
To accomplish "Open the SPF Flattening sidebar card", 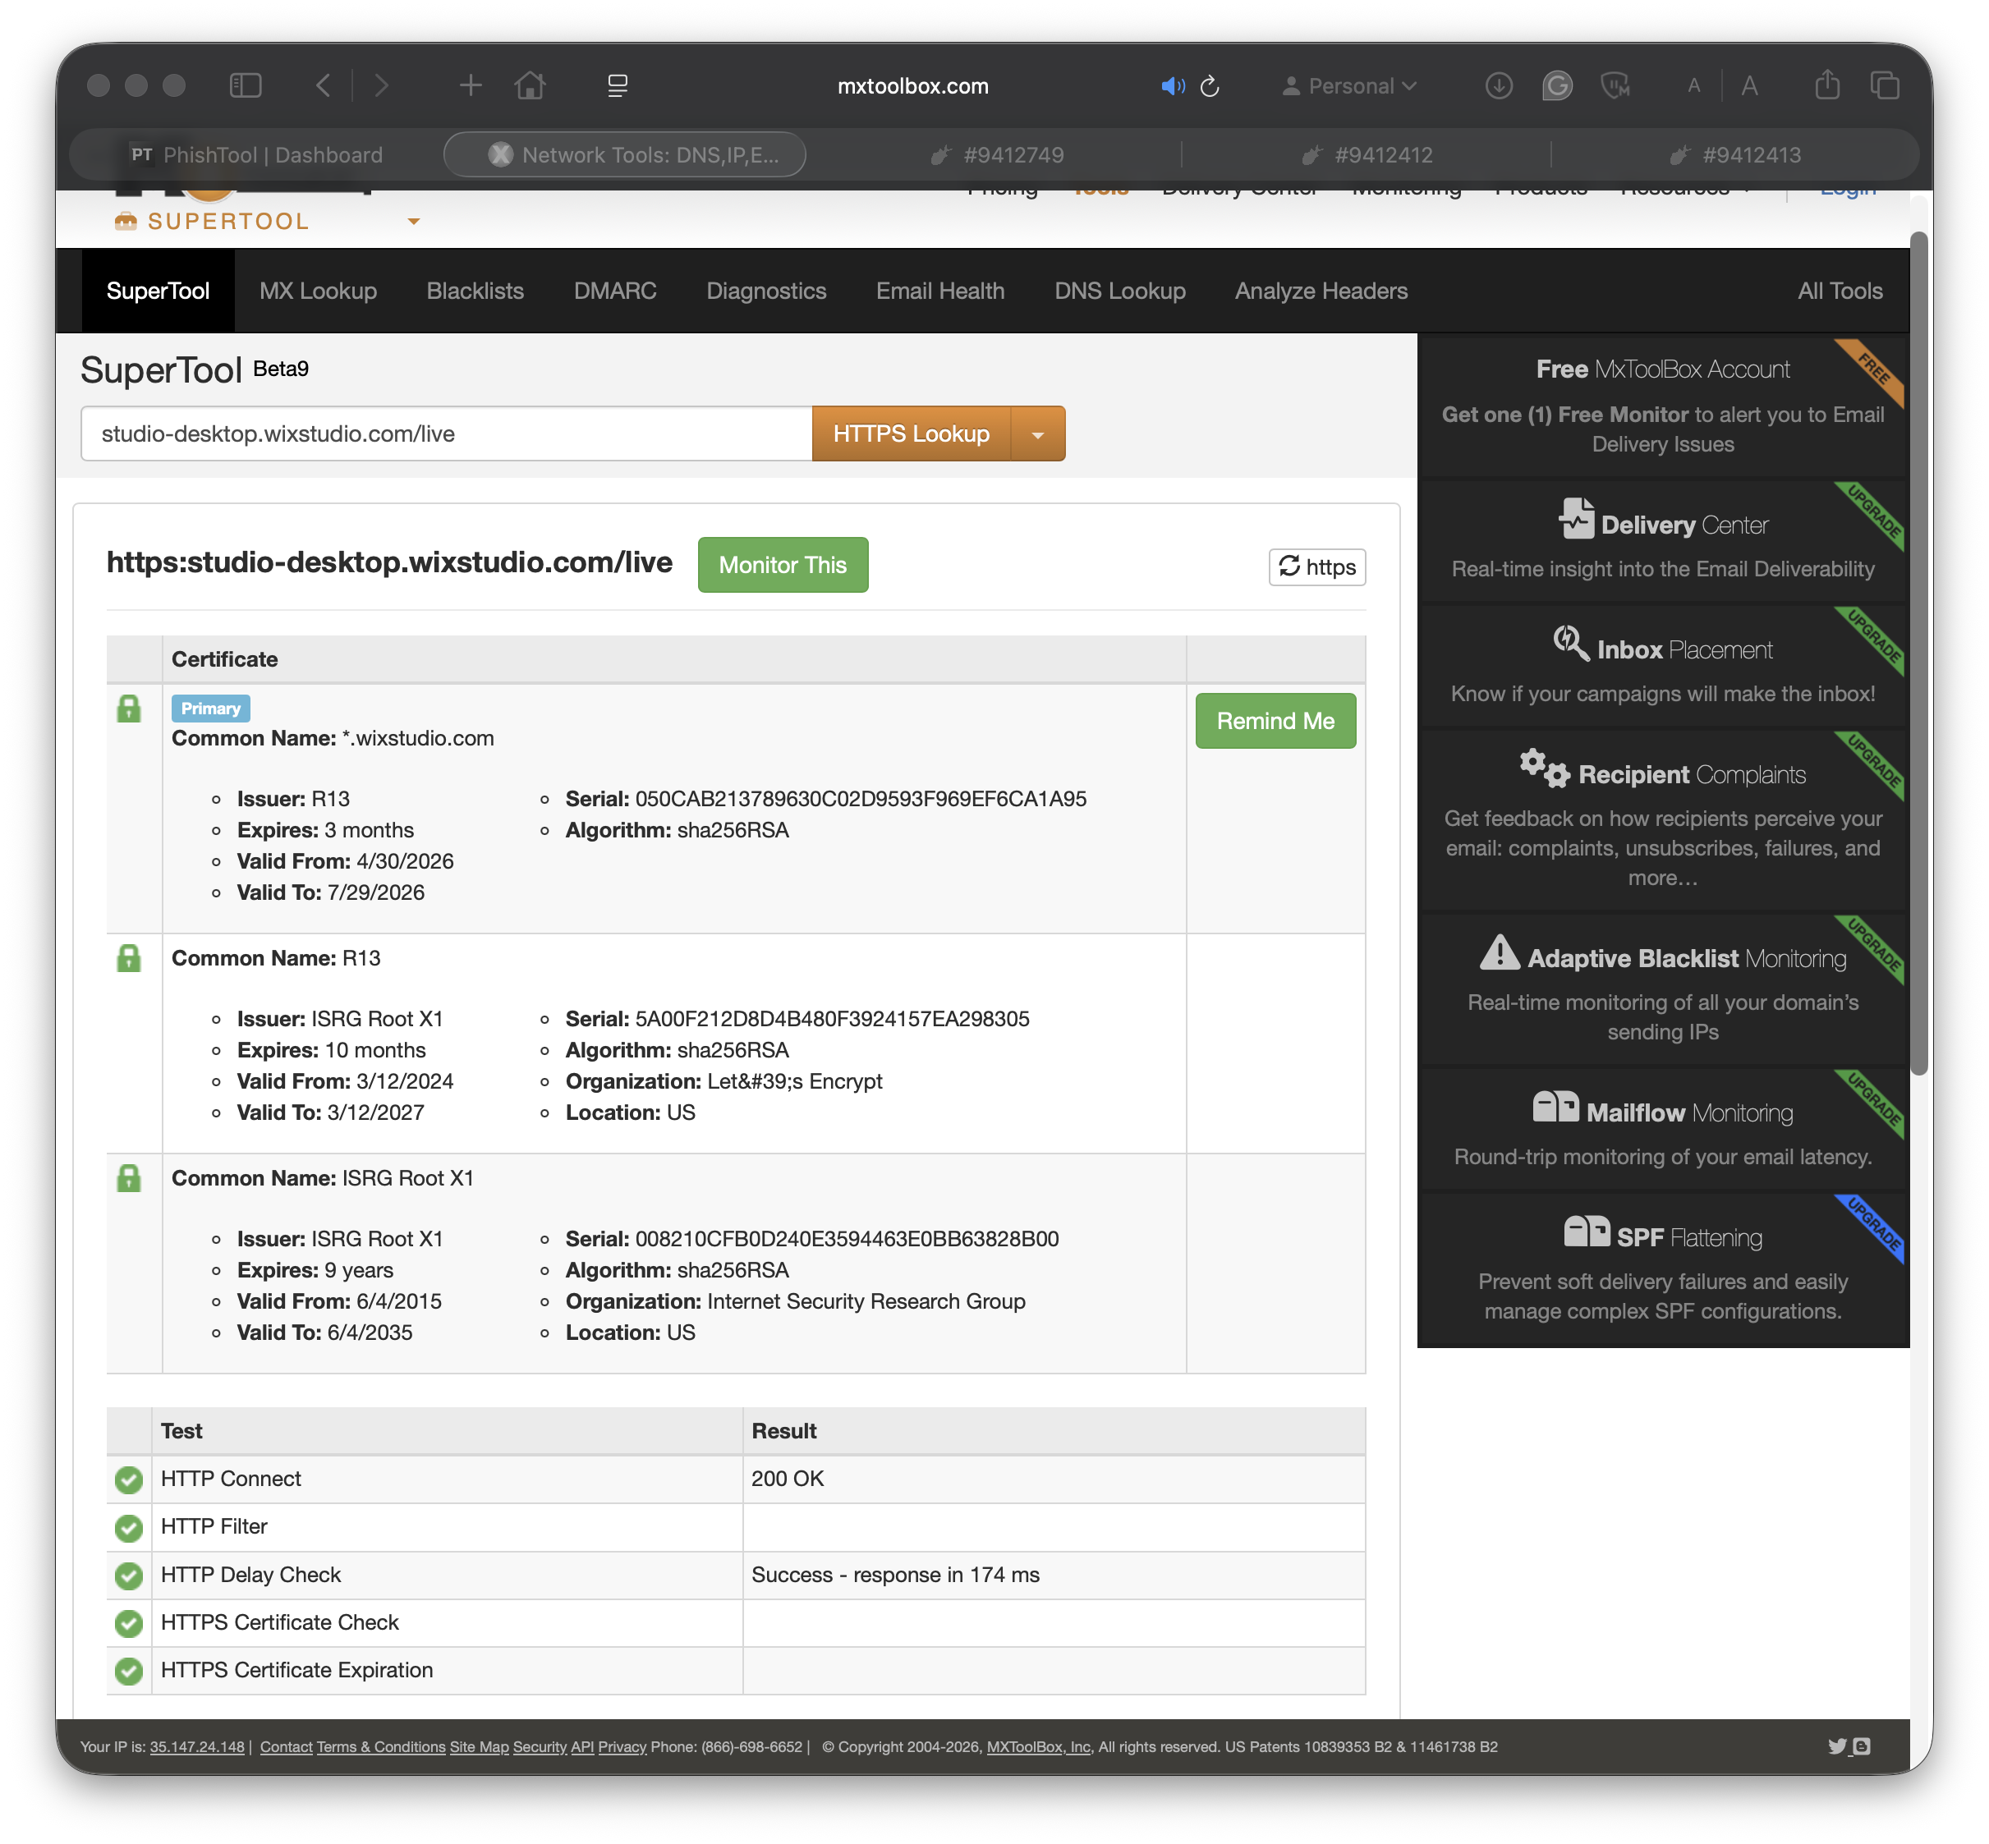I will 1661,1269.
